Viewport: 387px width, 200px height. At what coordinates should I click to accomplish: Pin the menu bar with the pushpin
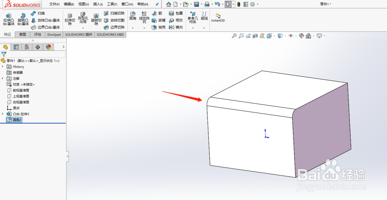[157, 4]
